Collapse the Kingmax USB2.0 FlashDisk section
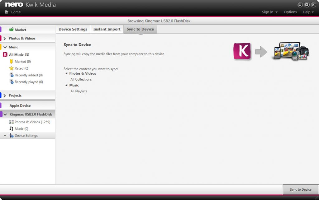The height and width of the screenshot is (200, 319). click(x=5, y=114)
